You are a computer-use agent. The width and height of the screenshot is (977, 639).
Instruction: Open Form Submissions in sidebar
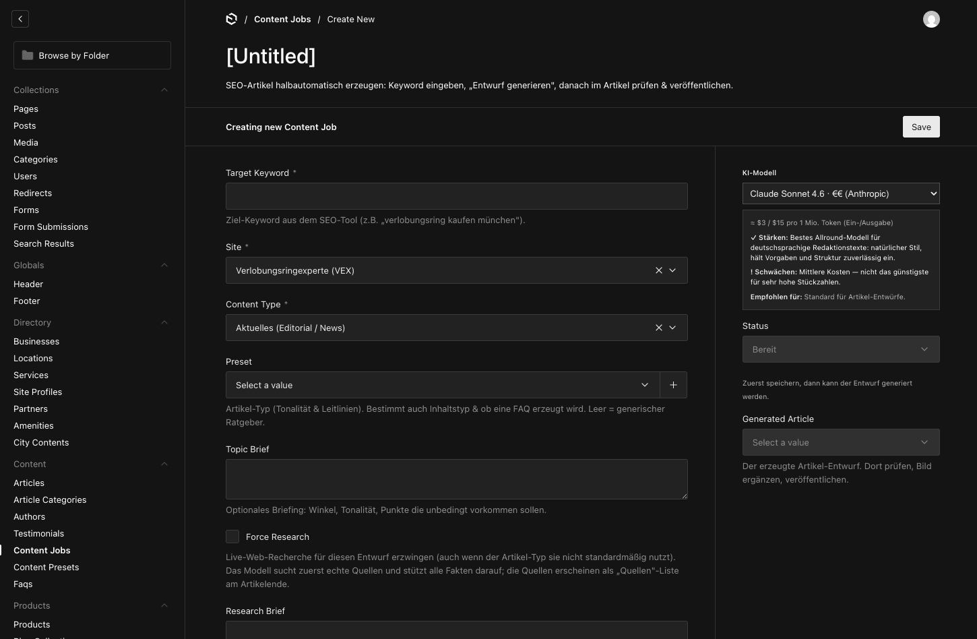pyautogui.click(x=51, y=226)
